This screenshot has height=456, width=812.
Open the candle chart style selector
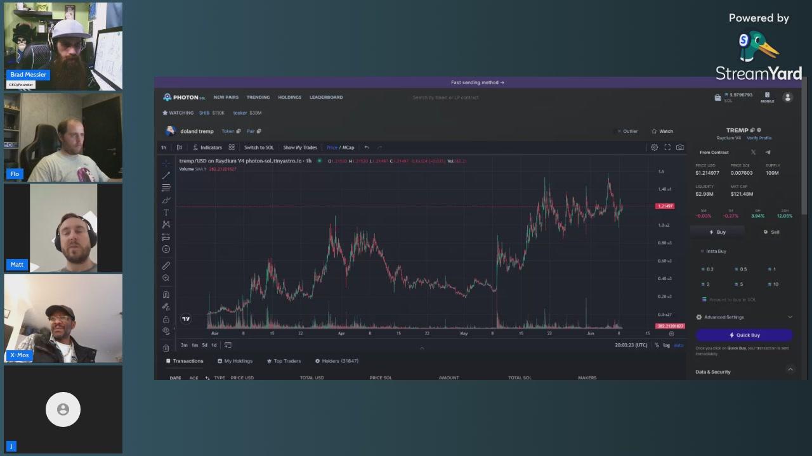coord(180,148)
